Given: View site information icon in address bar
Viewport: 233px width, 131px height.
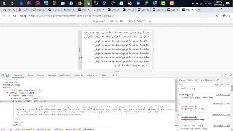Looking at the screenshot, I should click(21, 16).
